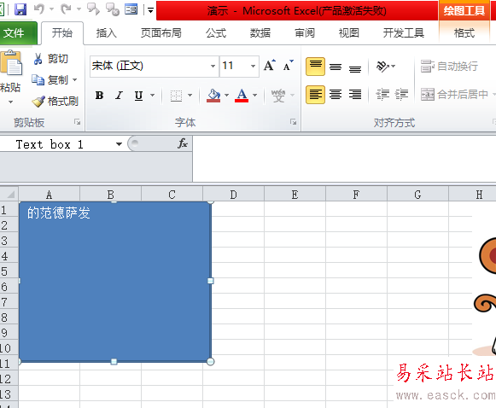Open the text orientation button

click(x=385, y=67)
